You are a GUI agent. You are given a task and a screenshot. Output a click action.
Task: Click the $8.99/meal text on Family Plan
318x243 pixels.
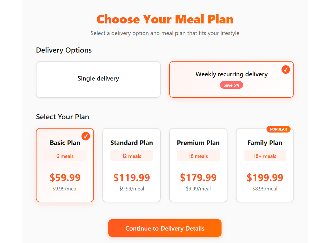coord(265,189)
